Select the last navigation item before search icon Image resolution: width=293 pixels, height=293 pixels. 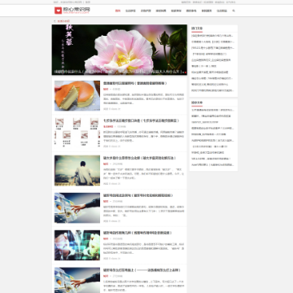[x=221, y=11]
